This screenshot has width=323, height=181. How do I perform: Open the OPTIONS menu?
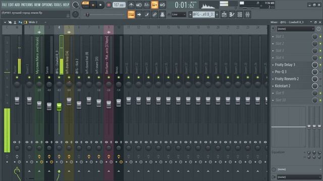[47, 5]
